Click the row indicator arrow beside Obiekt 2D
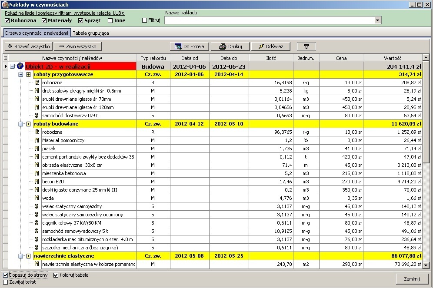433x288 pixels. [6, 66]
